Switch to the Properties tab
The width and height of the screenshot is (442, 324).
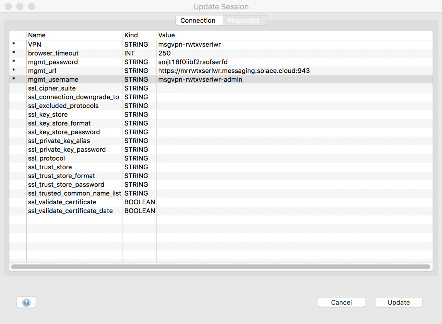pos(244,20)
